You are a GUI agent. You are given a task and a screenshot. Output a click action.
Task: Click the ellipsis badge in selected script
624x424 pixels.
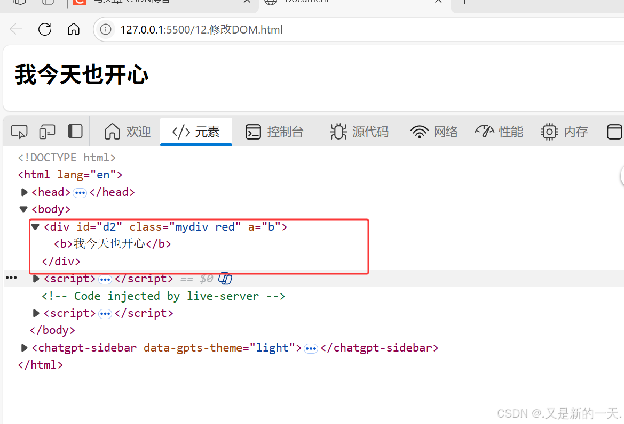(105, 280)
